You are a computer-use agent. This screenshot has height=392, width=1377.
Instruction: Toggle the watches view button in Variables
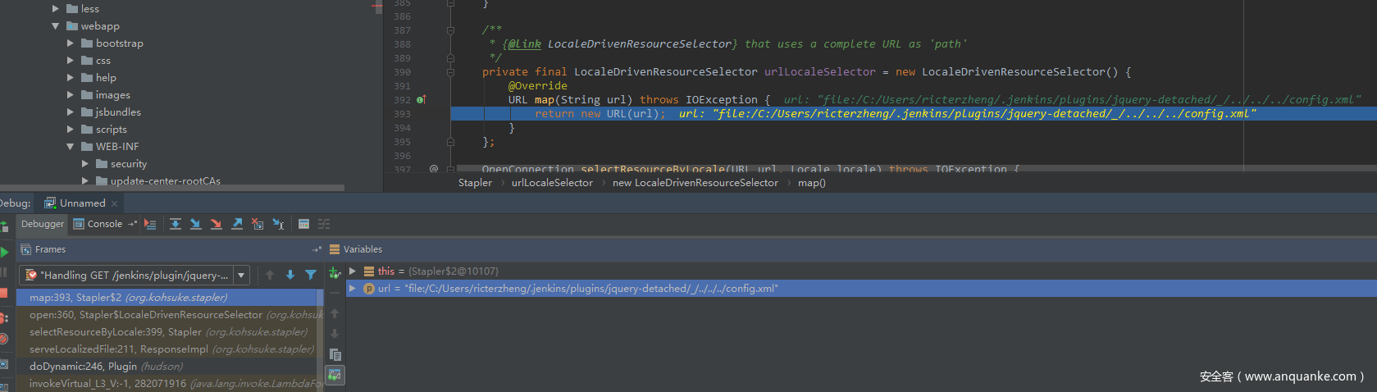335,375
